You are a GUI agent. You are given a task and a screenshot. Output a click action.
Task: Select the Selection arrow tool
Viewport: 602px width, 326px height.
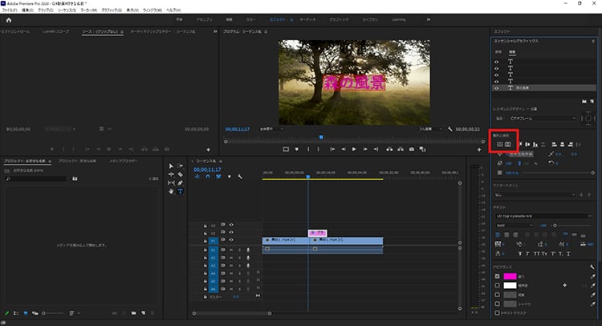(x=171, y=166)
